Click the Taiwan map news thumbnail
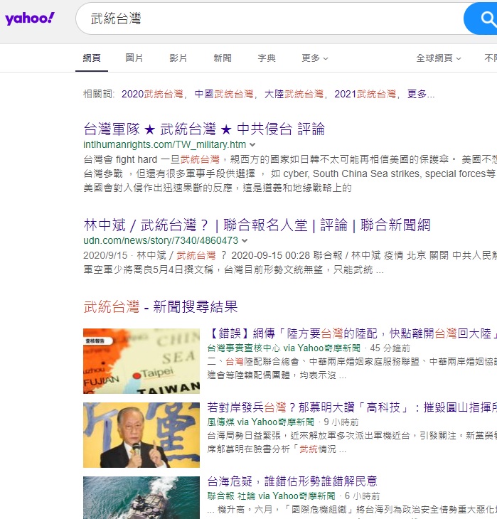The height and width of the screenshot is (519, 497). (141, 360)
